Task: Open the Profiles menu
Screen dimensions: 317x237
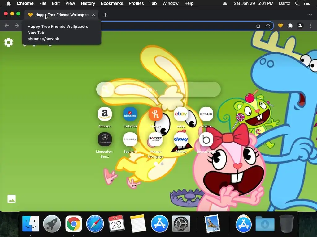Action: tap(136, 3)
